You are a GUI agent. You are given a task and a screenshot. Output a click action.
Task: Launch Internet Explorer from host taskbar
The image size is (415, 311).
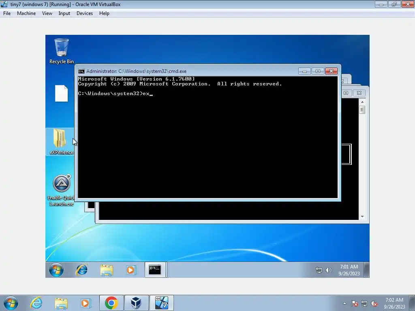coord(36,303)
